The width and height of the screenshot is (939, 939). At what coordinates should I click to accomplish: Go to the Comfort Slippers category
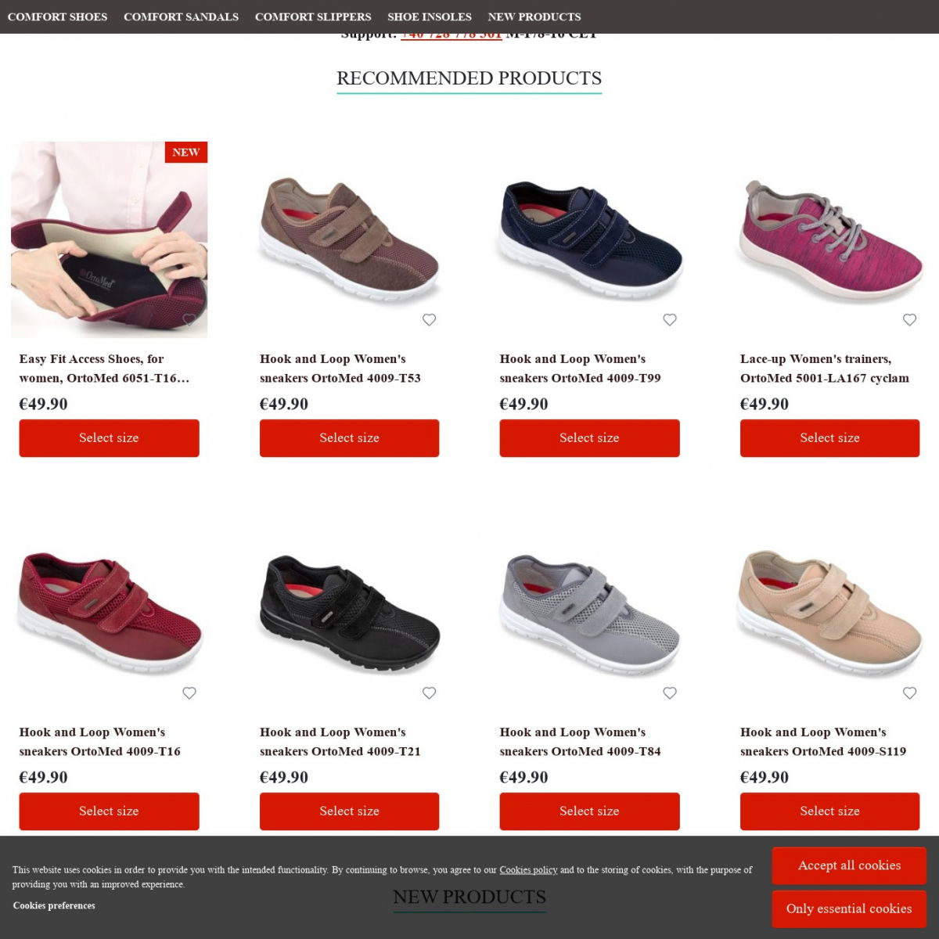tap(313, 16)
